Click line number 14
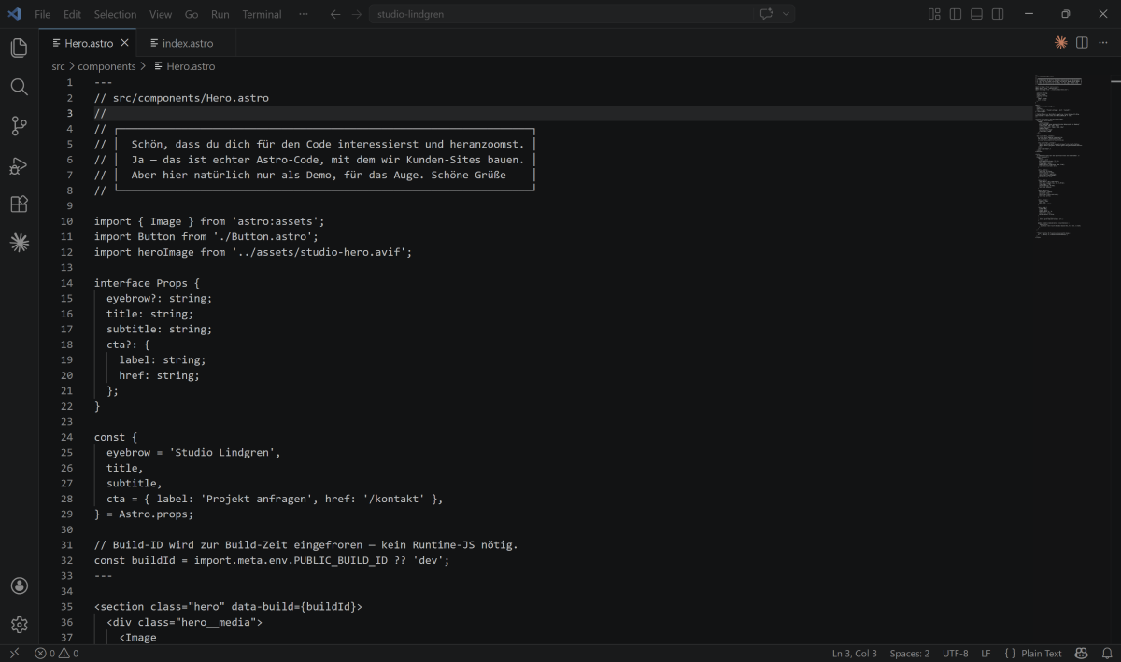The height and width of the screenshot is (662, 1121). [66, 283]
